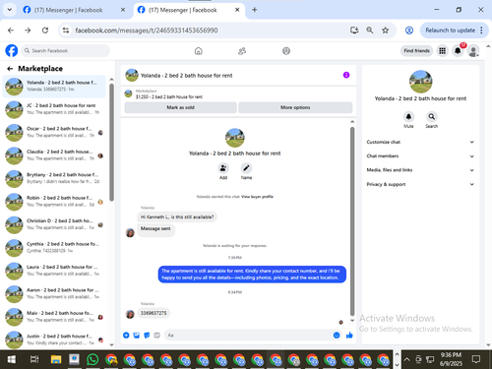Click More options button

click(295, 107)
